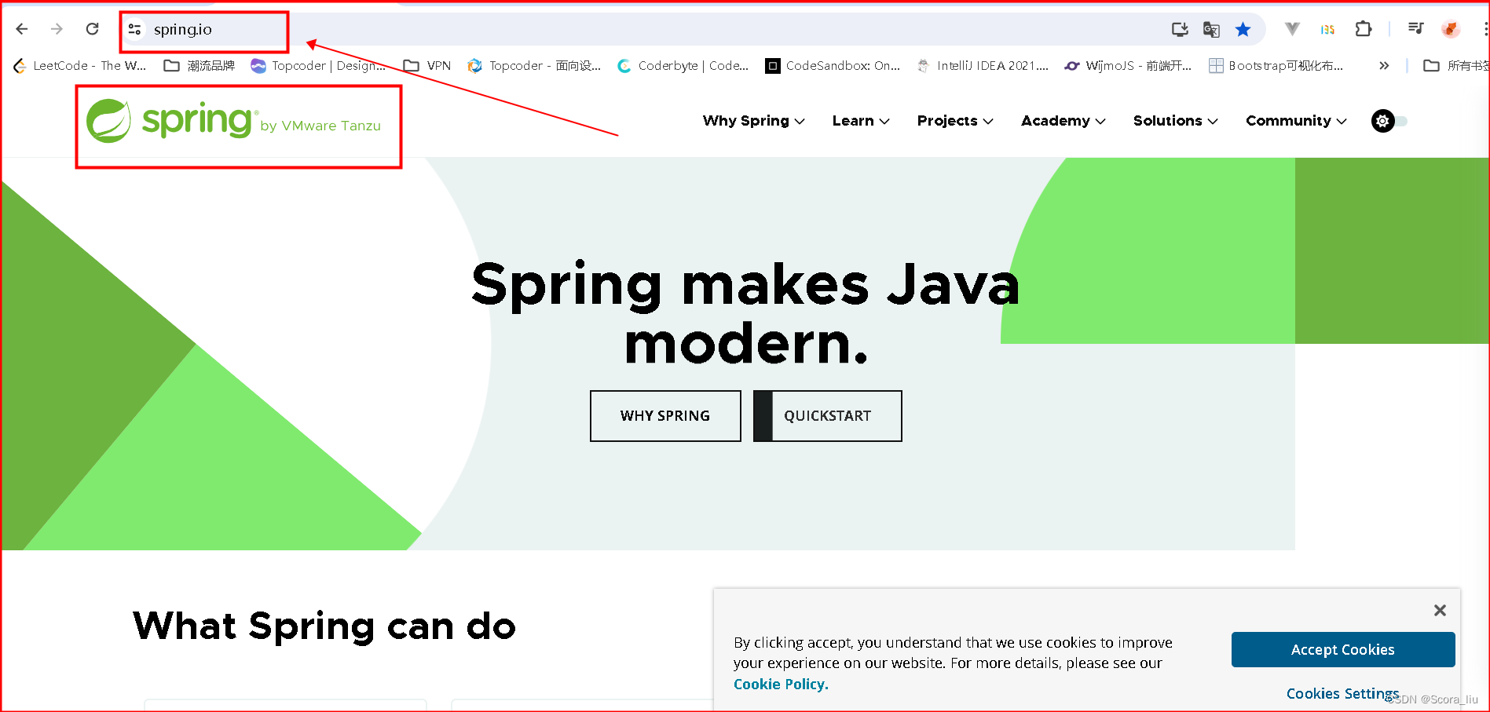Open Topcoder - 面向设 bookmark
This screenshot has height=712, width=1490.
(x=534, y=66)
